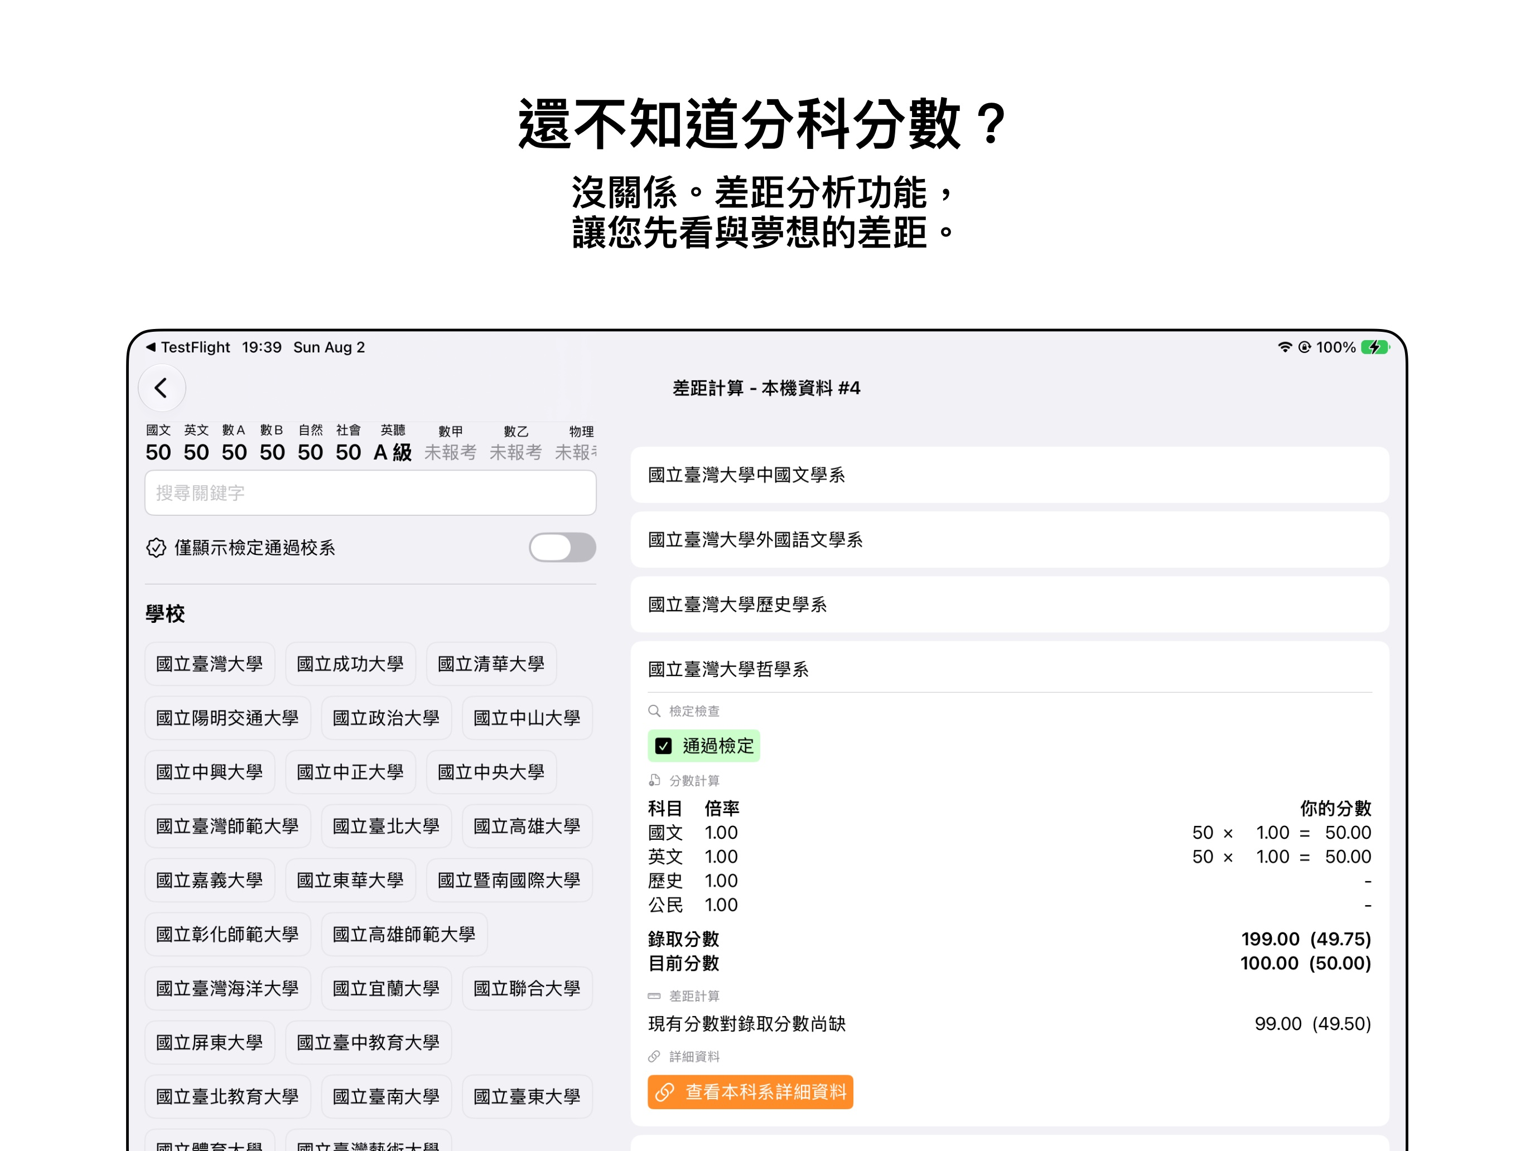This screenshot has height=1151, width=1535.
Task: Select 國立臺中教育大學 school chip
Action: tap(369, 1043)
